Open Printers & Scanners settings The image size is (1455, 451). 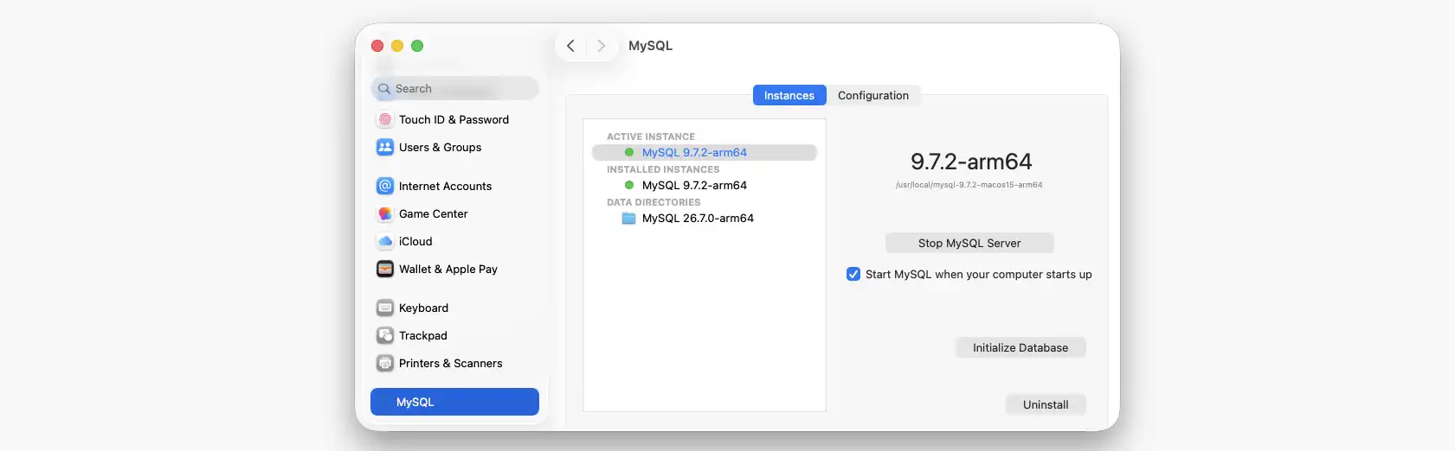click(454, 364)
